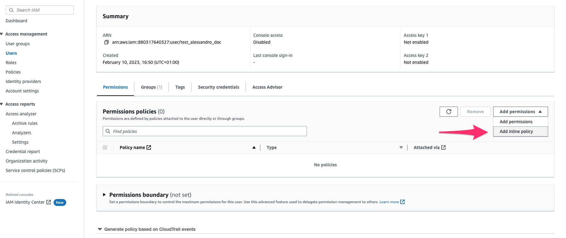Image resolution: width=566 pixels, height=238 pixels.
Task: Open Identity providers page
Action: (23, 81)
